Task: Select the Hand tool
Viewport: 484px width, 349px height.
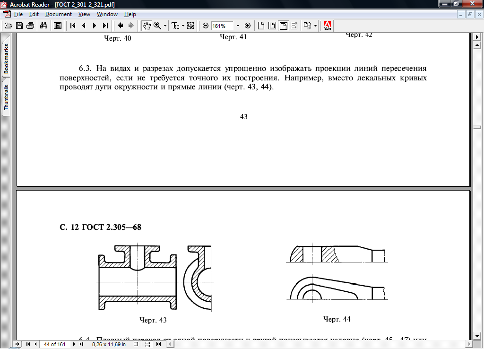Action: tap(147, 26)
